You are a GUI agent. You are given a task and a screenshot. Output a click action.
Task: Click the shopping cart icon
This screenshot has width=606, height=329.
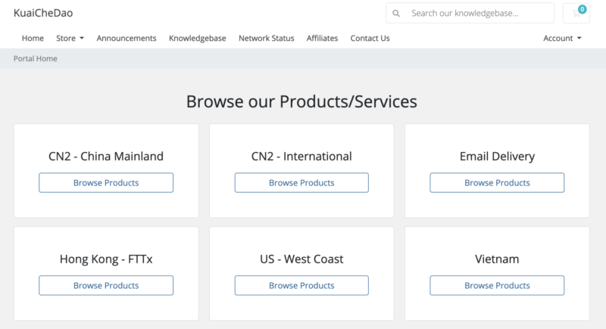tap(574, 14)
